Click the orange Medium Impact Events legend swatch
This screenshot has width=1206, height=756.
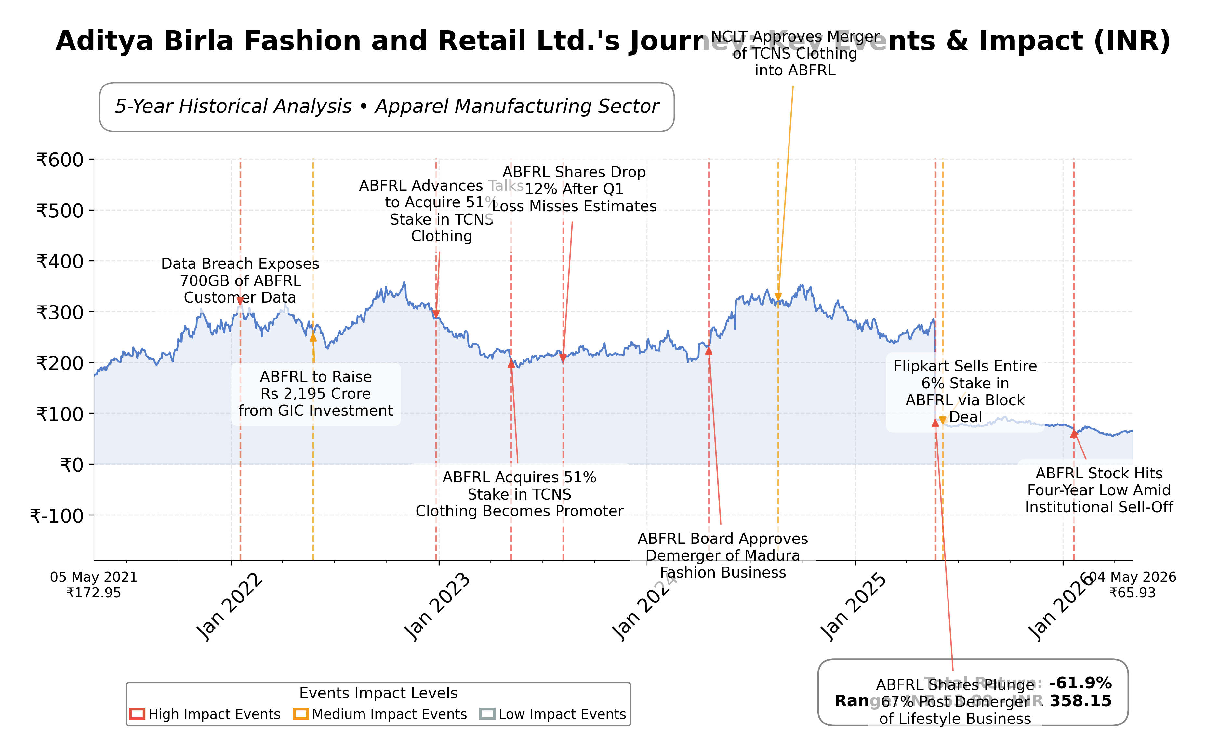coord(301,714)
